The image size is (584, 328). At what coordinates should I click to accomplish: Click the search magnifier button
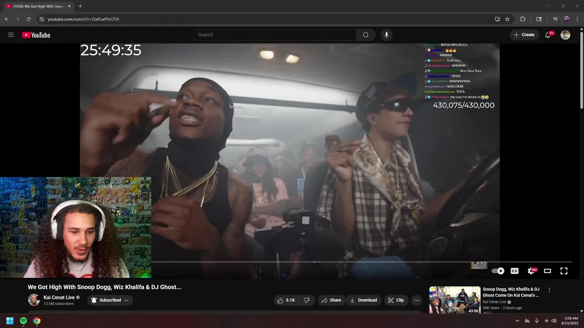[x=366, y=35]
